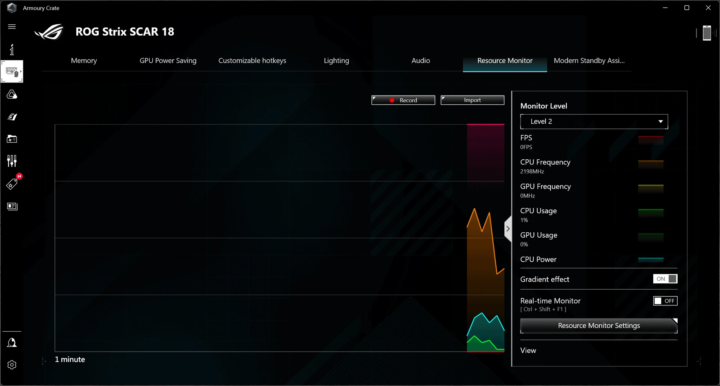Open the Scenario Profiles slash icon

12,117
